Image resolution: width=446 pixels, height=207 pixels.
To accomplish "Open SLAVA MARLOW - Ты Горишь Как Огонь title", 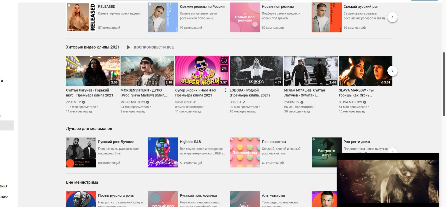I will tap(356, 93).
